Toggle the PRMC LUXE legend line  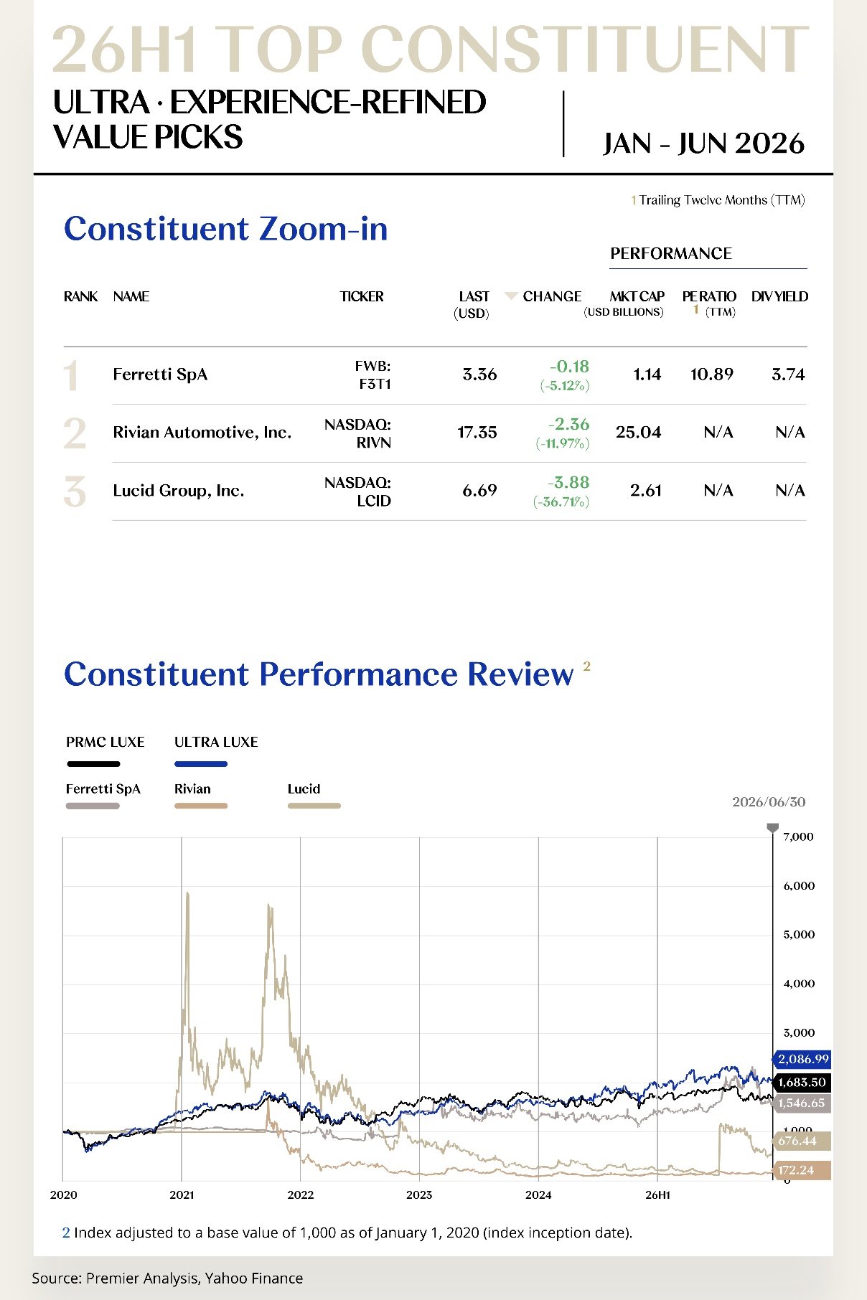tap(93, 764)
